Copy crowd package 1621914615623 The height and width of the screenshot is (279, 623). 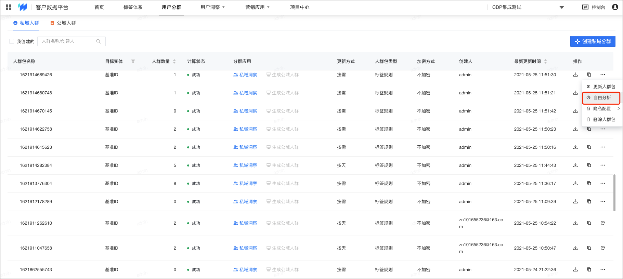click(589, 147)
